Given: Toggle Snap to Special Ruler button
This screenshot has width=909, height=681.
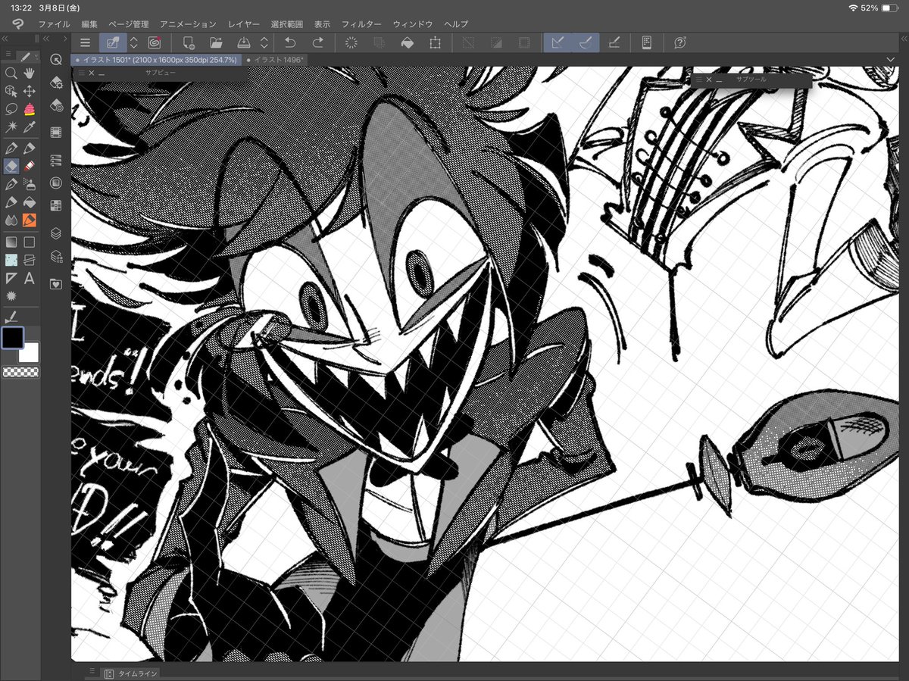Looking at the screenshot, I should (x=586, y=42).
